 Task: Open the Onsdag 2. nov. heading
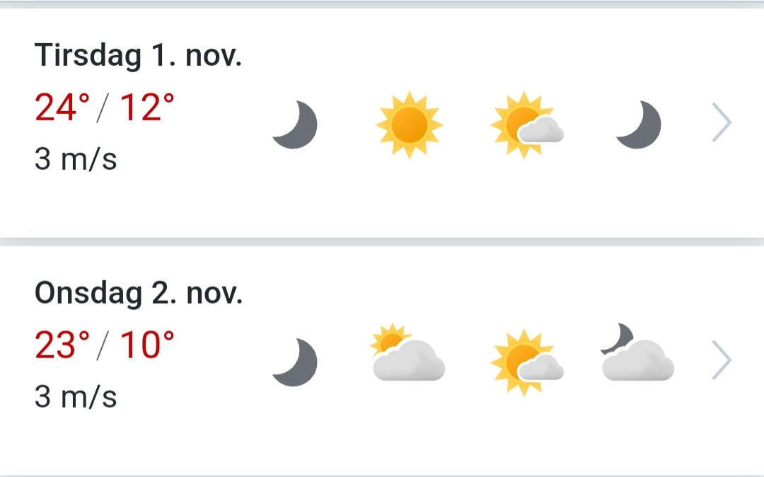pos(139,294)
